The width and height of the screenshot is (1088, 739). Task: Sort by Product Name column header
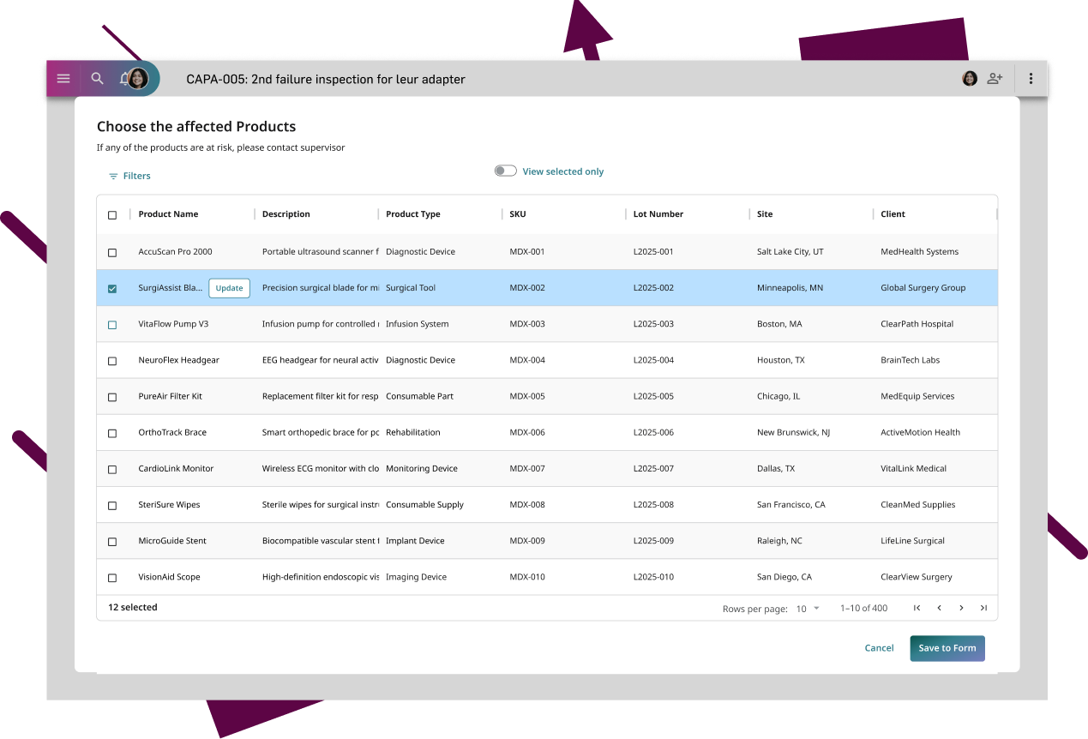click(168, 214)
